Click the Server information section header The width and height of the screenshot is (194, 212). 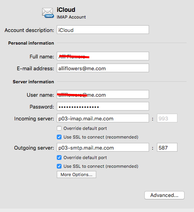coord(34,82)
